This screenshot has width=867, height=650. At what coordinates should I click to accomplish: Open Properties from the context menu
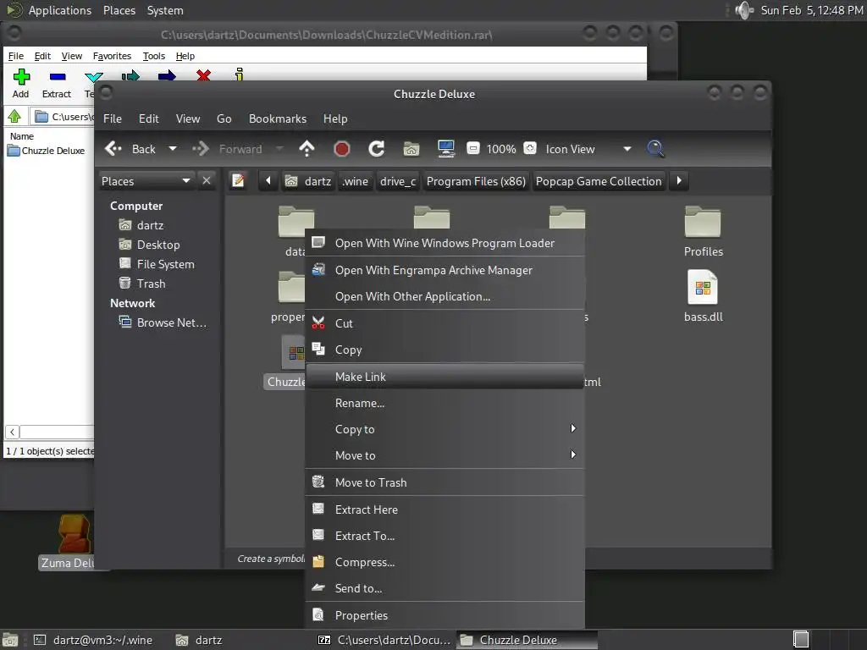point(445,615)
